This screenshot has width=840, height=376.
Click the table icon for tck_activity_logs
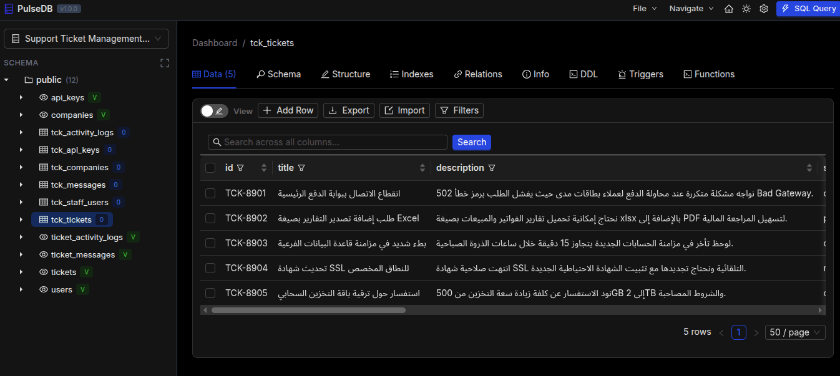44,132
